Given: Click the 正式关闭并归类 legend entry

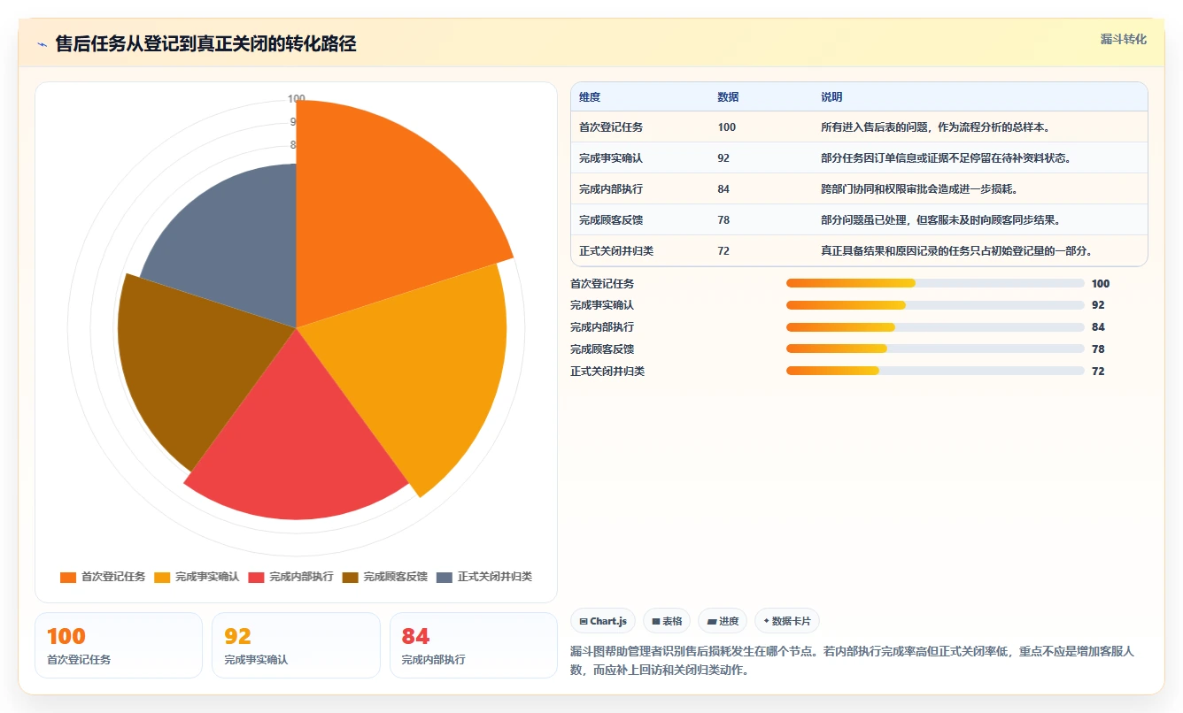Looking at the screenshot, I should (x=484, y=577).
